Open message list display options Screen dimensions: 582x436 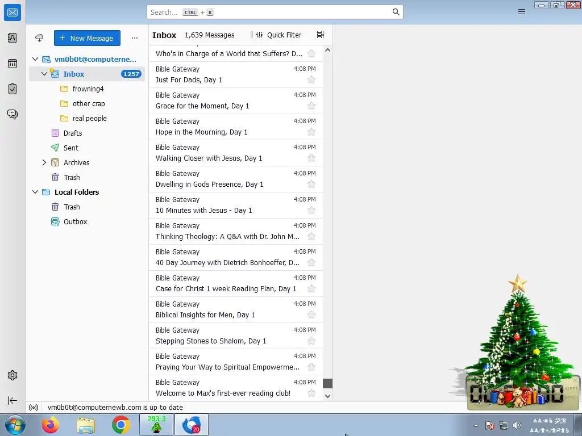click(x=321, y=35)
